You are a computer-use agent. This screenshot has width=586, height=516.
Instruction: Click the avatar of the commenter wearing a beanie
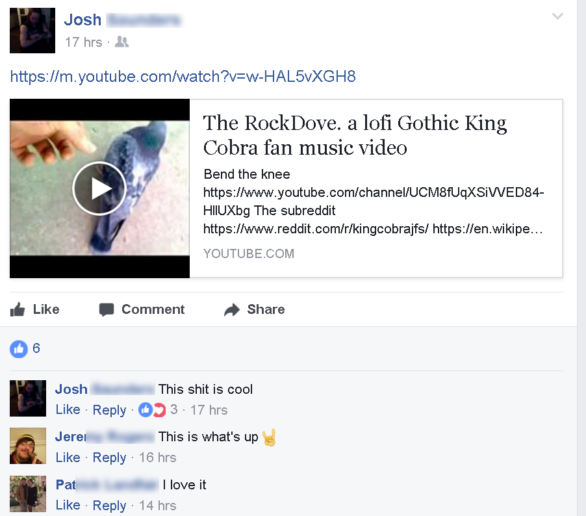[28, 446]
